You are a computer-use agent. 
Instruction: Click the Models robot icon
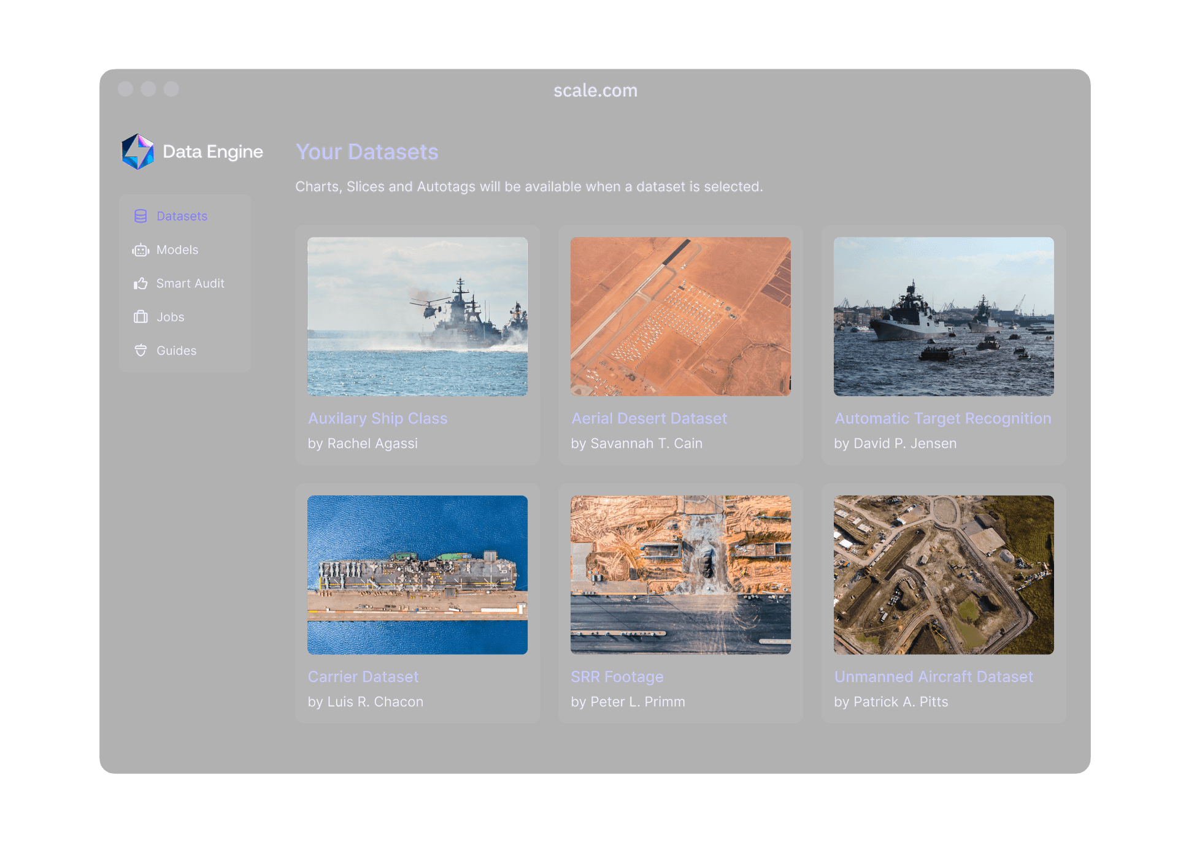click(x=141, y=250)
